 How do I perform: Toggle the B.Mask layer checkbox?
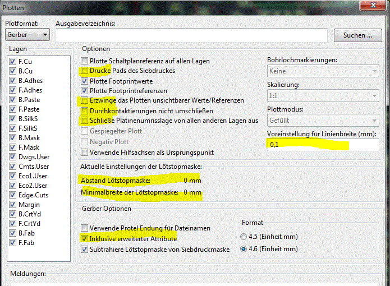coord(12,137)
